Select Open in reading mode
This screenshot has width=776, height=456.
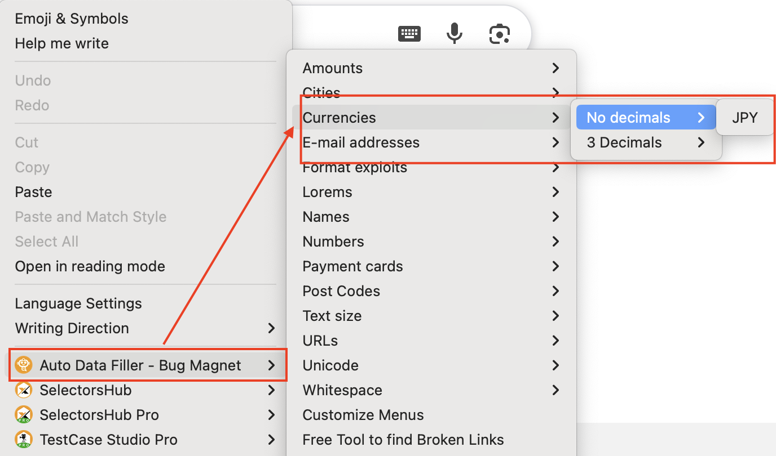coord(90,266)
